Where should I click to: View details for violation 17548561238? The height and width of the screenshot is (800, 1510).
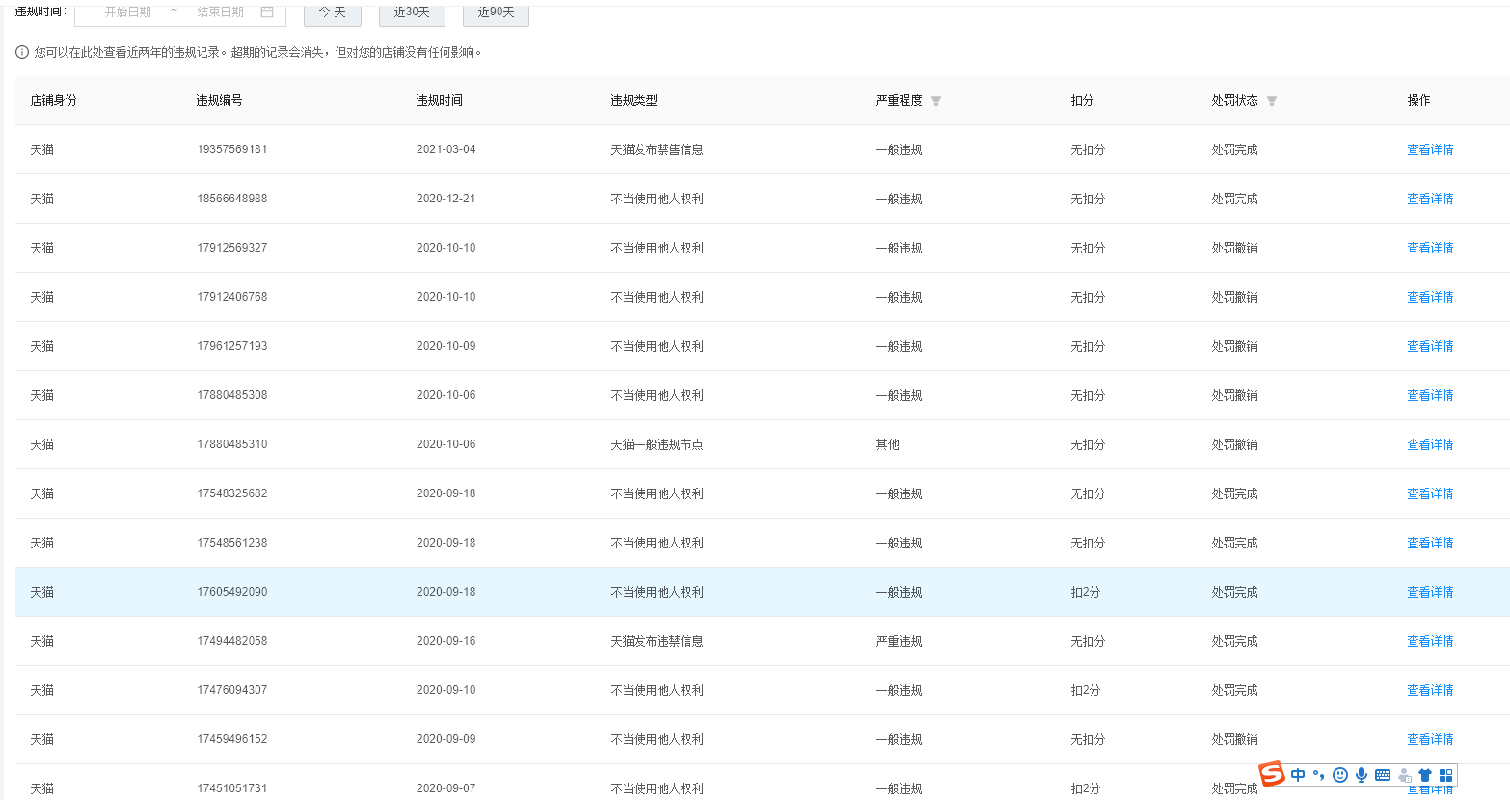pyautogui.click(x=1430, y=543)
